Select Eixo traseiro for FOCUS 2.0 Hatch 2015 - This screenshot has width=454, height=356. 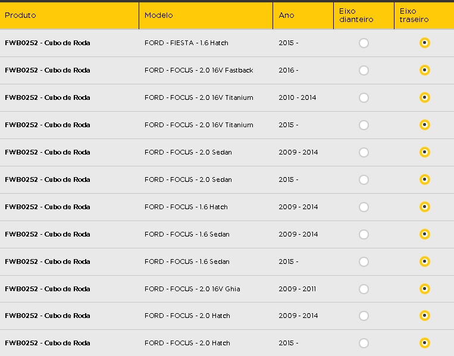[x=424, y=343]
